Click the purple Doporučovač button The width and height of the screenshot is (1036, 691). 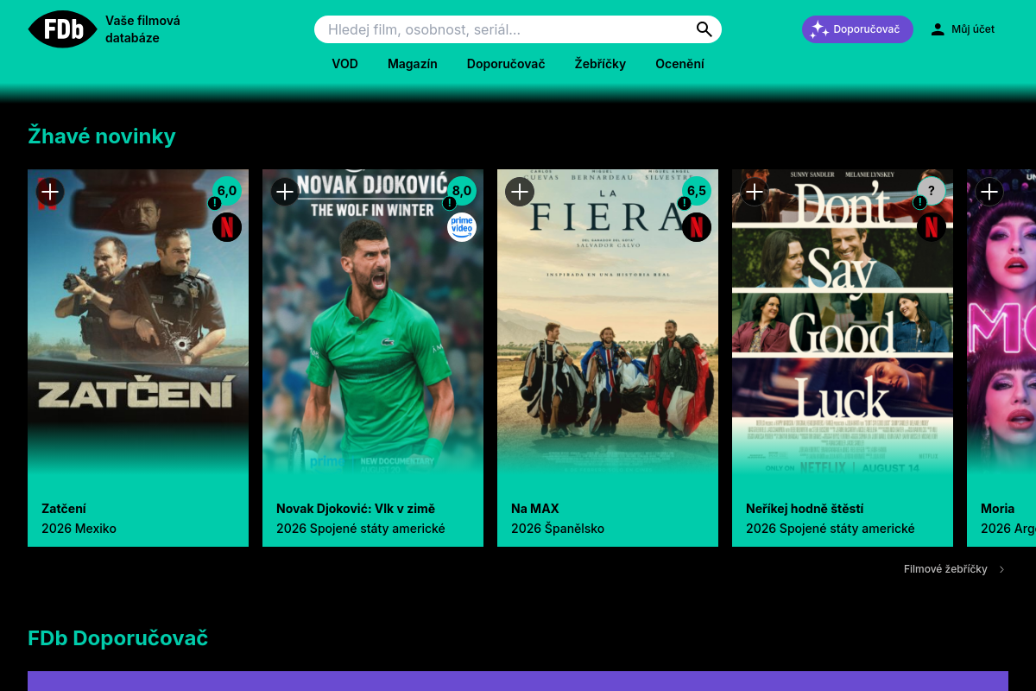click(x=857, y=29)
